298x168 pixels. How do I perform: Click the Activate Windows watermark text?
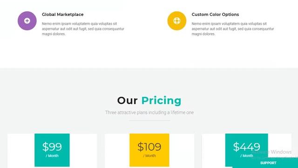point(272,152)
